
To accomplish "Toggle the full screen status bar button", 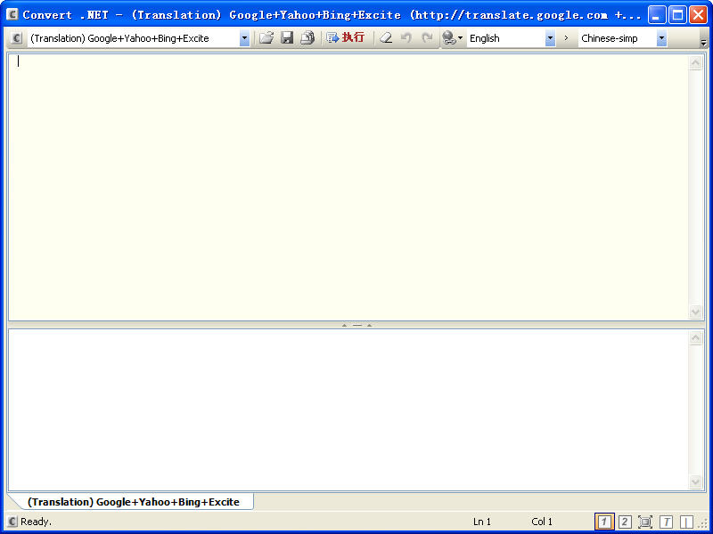I will (645, 522).
